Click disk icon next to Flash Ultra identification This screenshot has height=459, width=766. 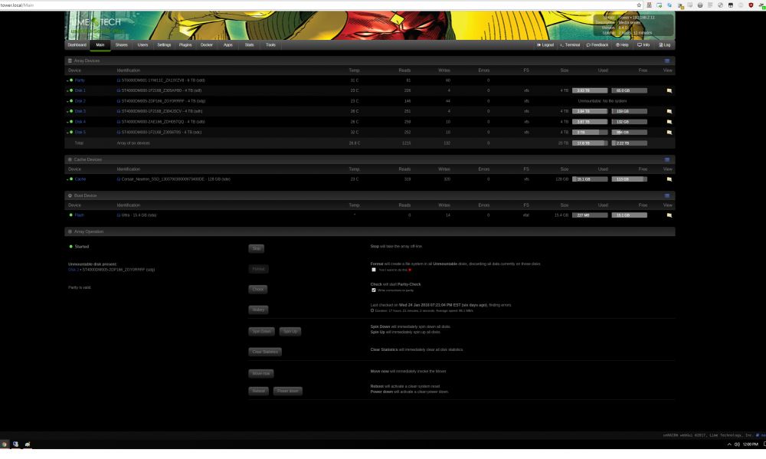point(118,215)
